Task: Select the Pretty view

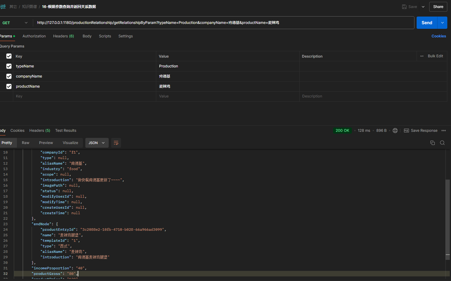Action: 7,143
